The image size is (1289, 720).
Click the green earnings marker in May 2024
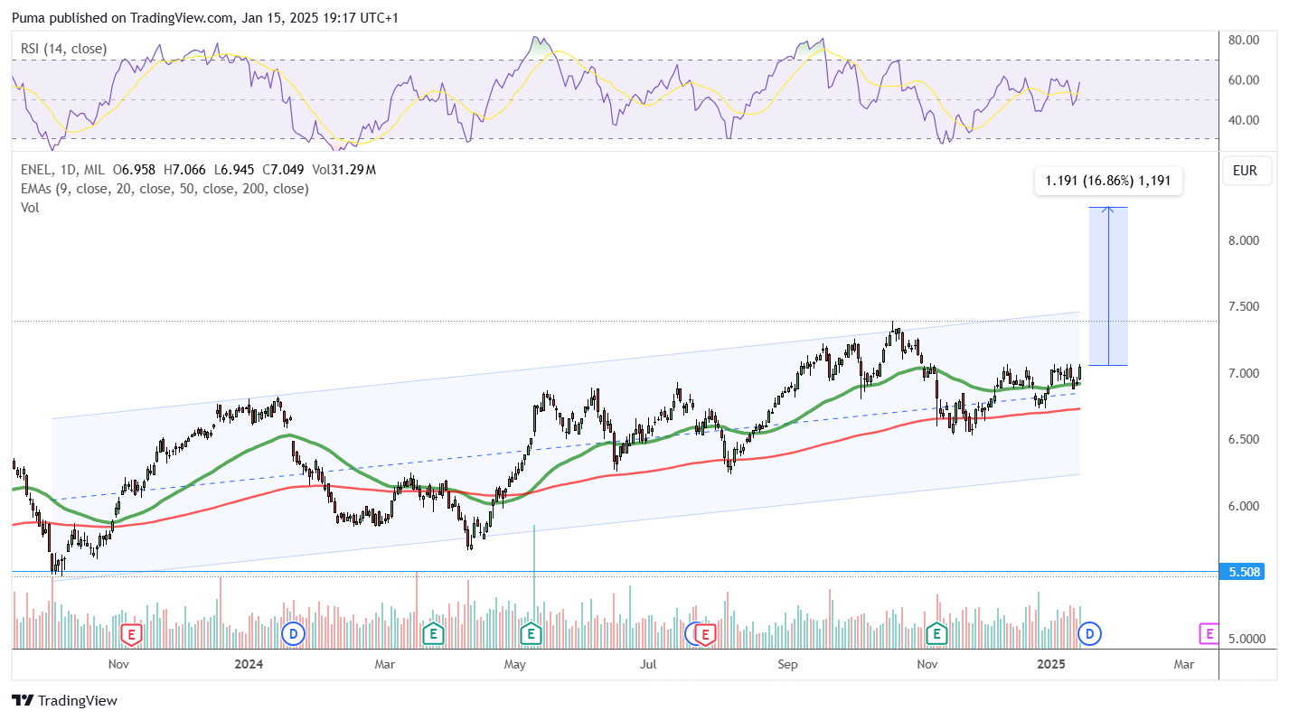tap(532, 634)
